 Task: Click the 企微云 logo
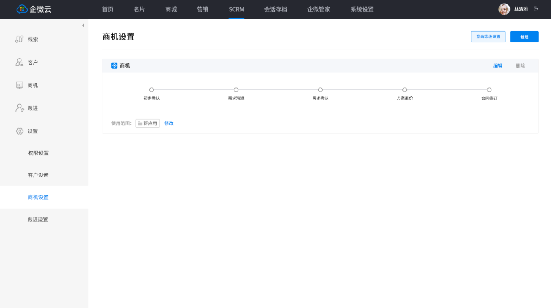(34, 9)
